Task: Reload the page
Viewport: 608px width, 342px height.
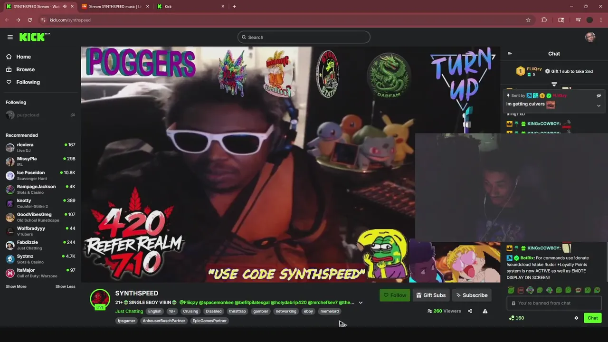Action: tap(29, 20)
